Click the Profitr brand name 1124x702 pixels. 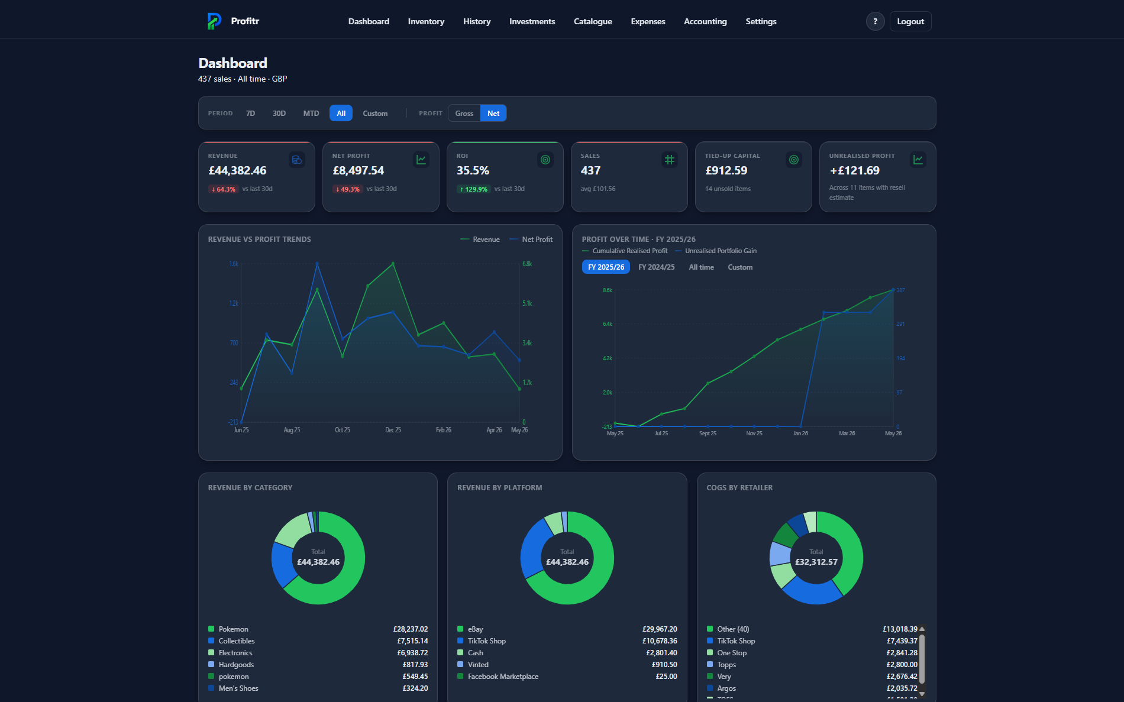pos(245,21)
